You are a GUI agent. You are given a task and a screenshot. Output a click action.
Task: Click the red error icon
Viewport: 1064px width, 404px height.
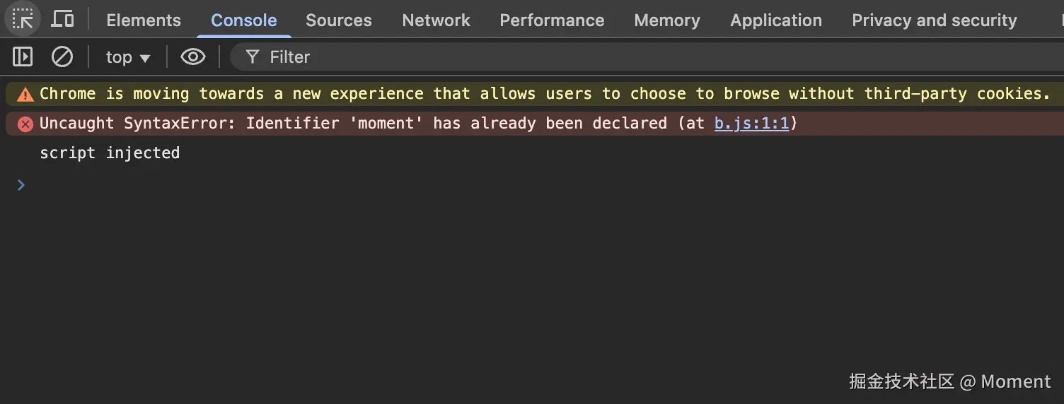25,124
